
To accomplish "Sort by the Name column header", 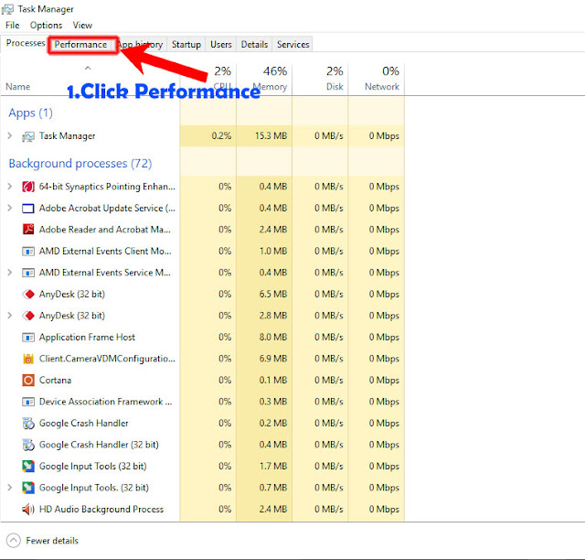I will tap(18, 87).
